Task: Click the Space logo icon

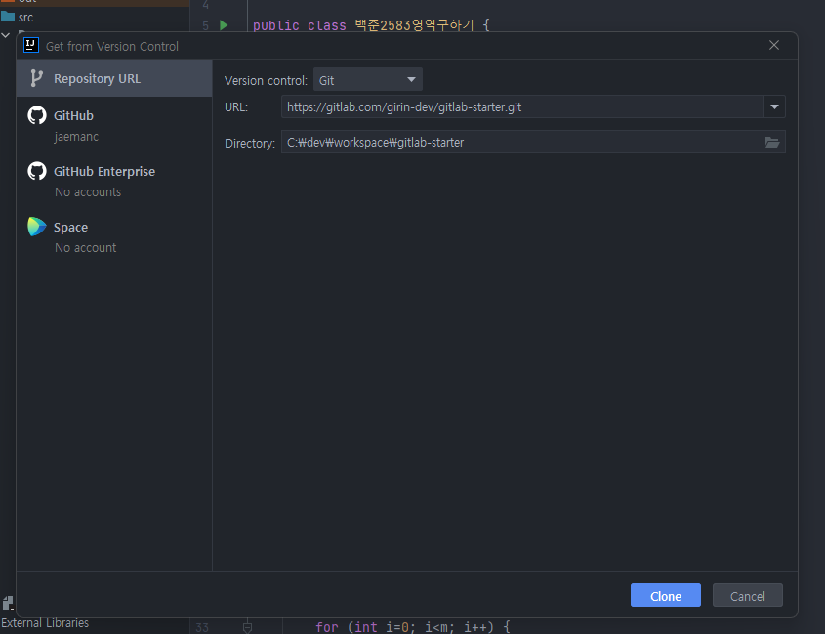Action: click(x=37, y=227)
